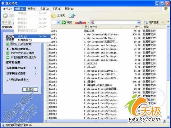Expand 按类别排序结果 section chevron
This screenshot has height=128, width=171.
click(x=35, y=68)
